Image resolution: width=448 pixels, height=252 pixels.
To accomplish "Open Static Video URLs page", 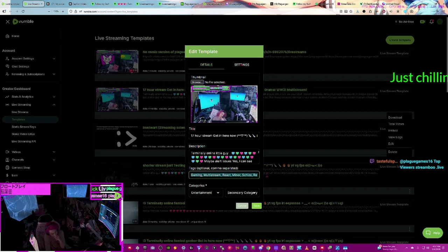I will tap(23, 134).
